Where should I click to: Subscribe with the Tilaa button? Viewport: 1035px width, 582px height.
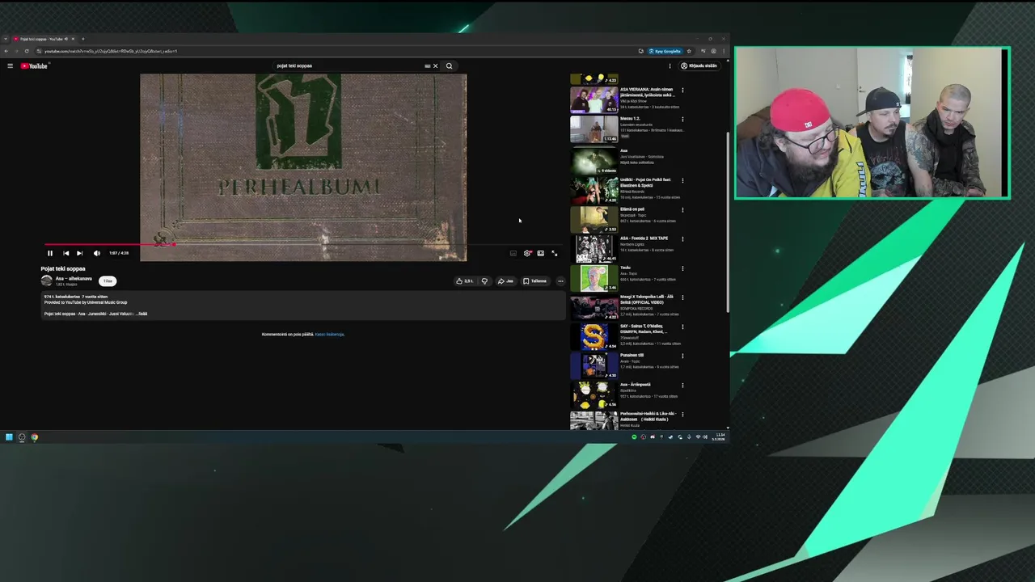(x=108, y=280)
